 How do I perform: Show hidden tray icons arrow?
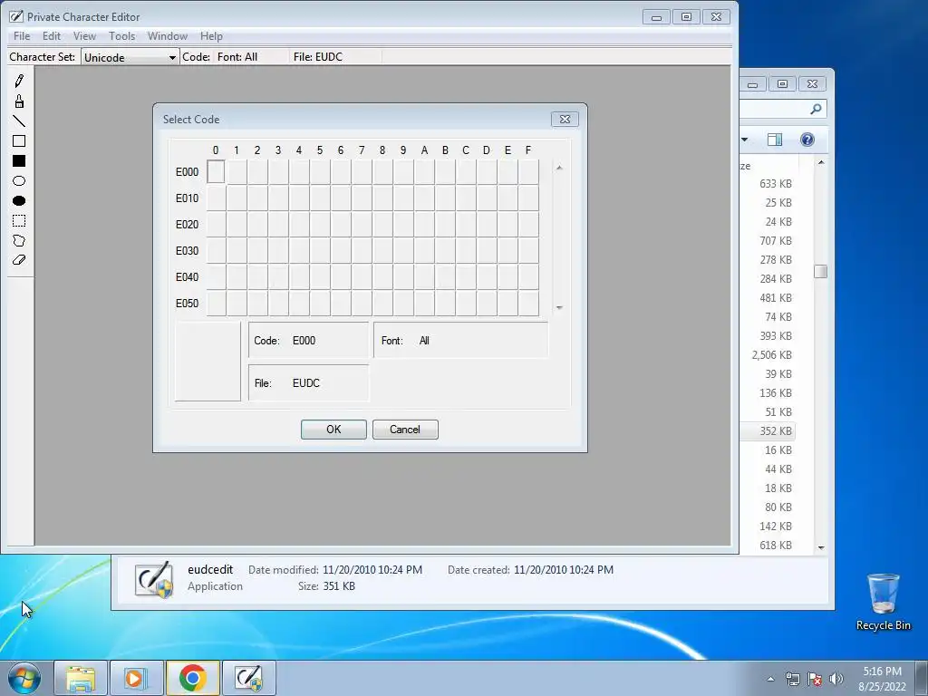[770, 679]
